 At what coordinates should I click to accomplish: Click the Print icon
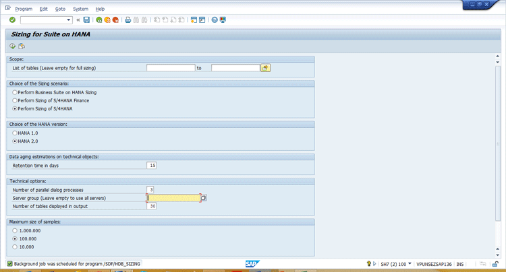click(x=128, y=20)
